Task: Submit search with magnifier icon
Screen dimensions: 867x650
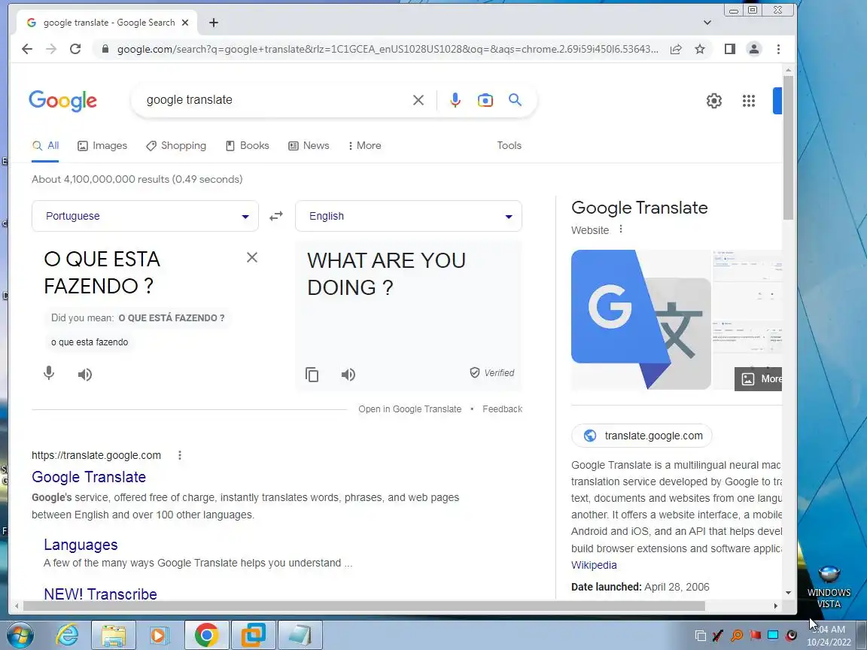Action: [515, 100]
